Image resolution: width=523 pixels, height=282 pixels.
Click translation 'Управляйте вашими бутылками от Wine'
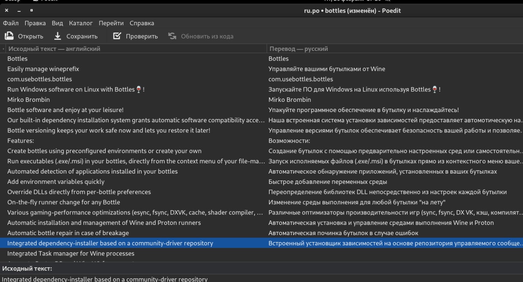point(327,69)
